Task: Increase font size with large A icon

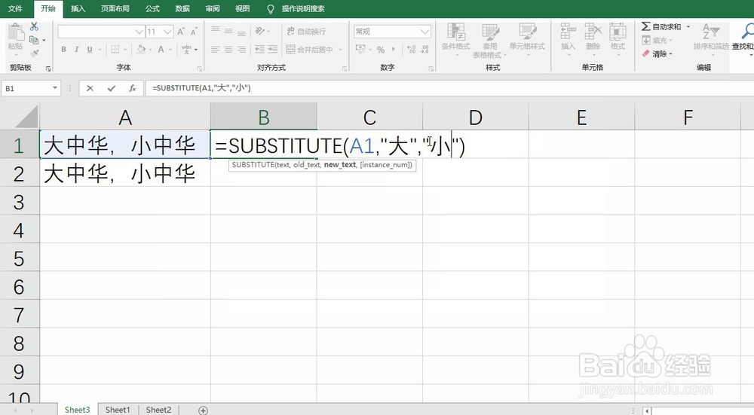Action: click(181, 32)
